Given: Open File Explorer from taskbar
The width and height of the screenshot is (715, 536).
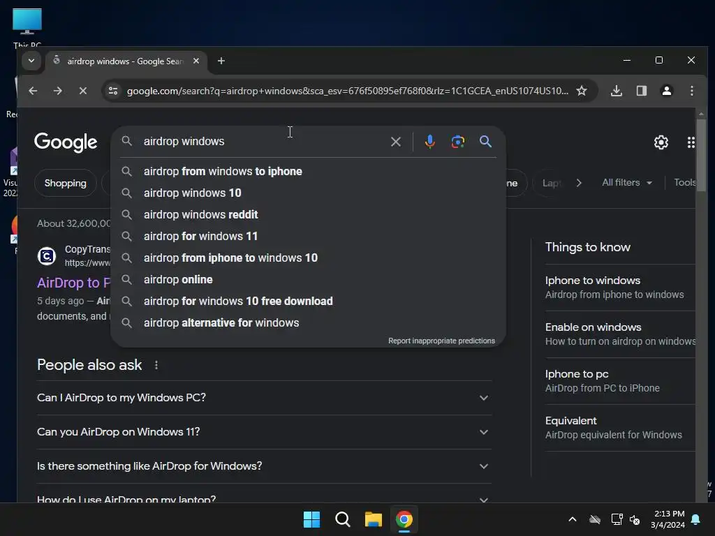Looking at the screenshot, I should pos(373,519).
